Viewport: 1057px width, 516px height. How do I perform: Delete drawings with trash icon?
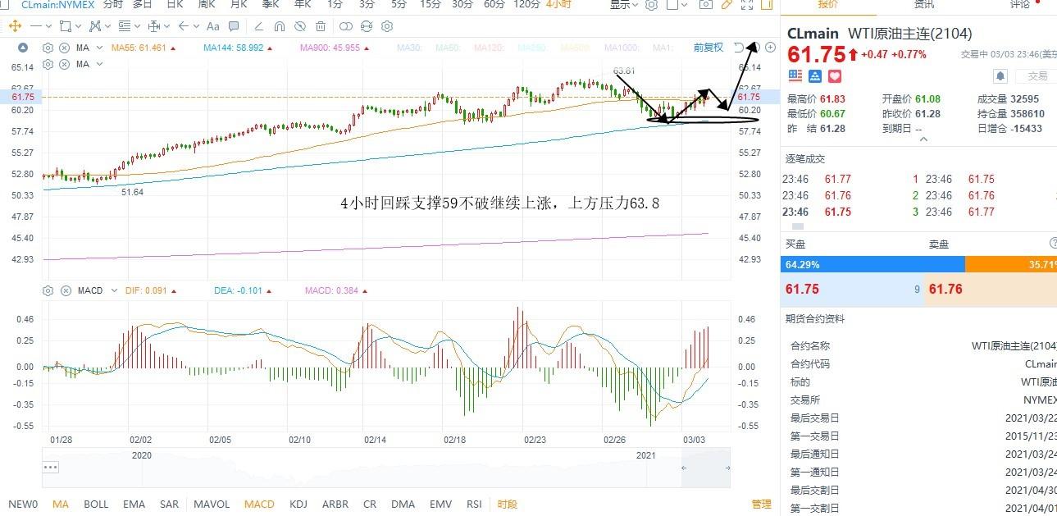[321, 25]
